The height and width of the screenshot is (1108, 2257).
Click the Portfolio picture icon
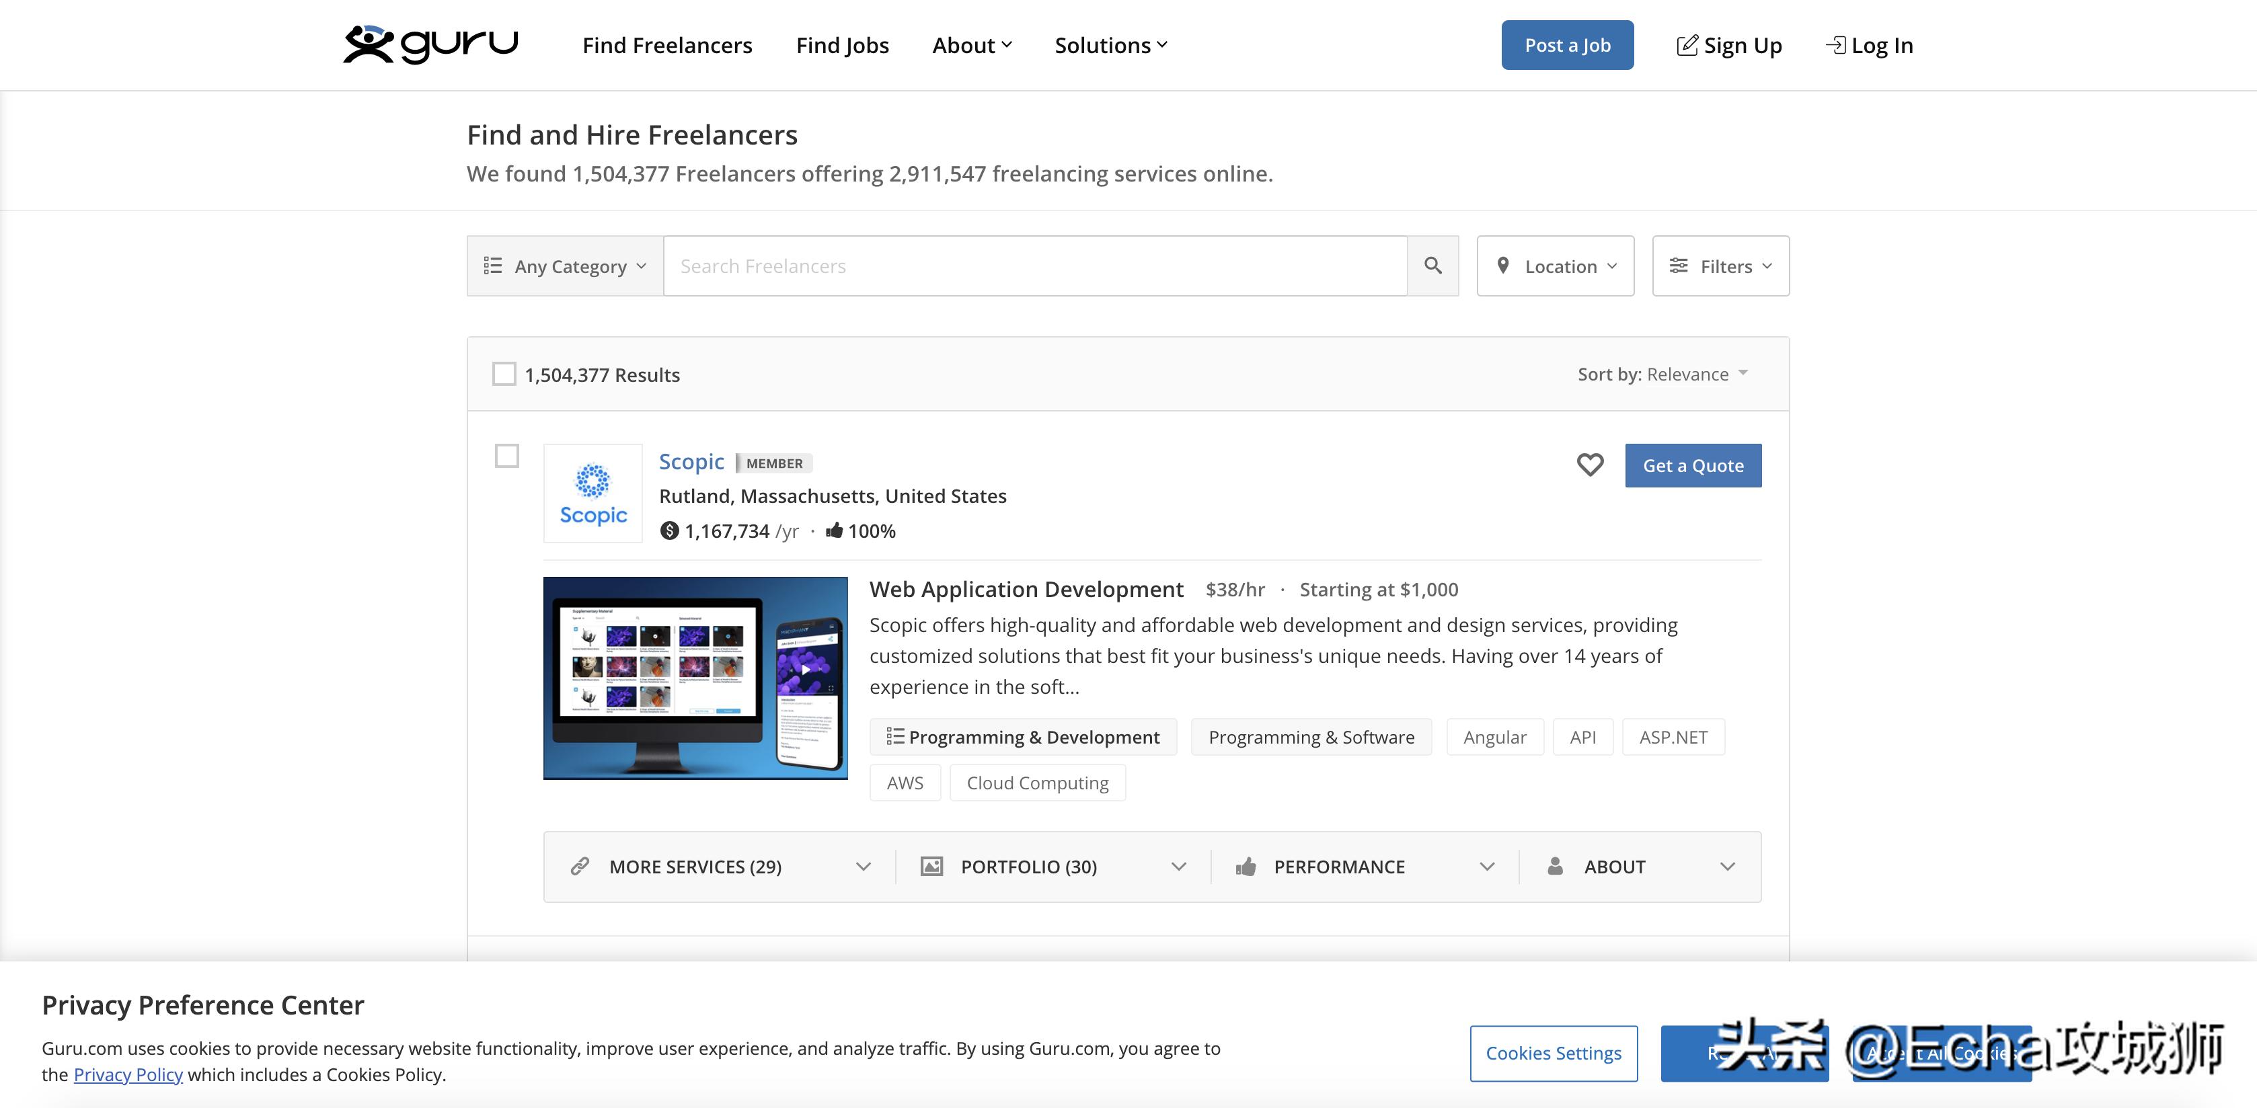[931, 866]
